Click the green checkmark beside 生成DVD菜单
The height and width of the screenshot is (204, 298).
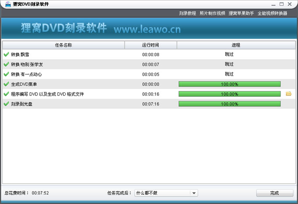click(x=6, y=84)
